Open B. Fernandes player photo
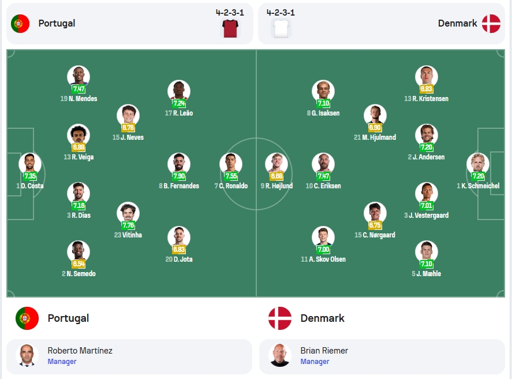512x379 pixels. coord(179,164)
